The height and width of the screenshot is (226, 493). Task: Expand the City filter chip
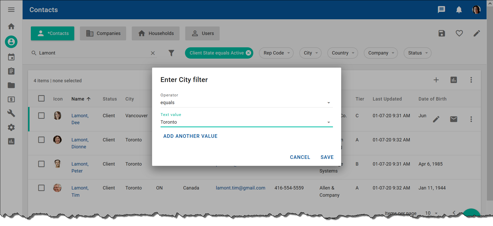(310, 53)
